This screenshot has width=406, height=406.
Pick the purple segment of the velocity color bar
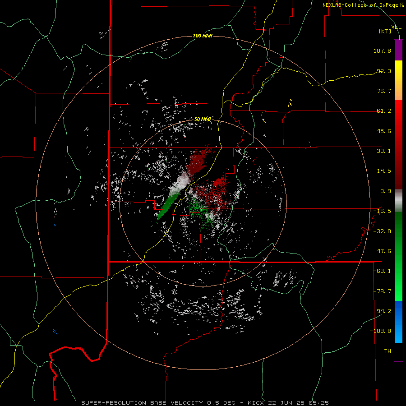coord(398,51)
